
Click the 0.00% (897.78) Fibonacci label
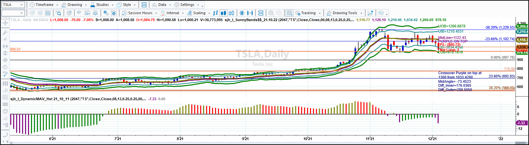point(502,57)
